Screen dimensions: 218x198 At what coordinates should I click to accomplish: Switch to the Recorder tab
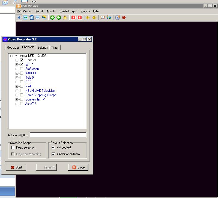pyautogui.click(x=13, y=48)
